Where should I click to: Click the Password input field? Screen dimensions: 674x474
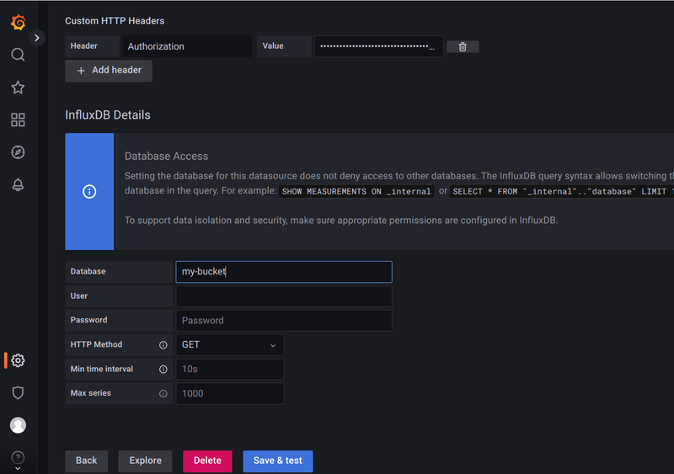[284, 321]
